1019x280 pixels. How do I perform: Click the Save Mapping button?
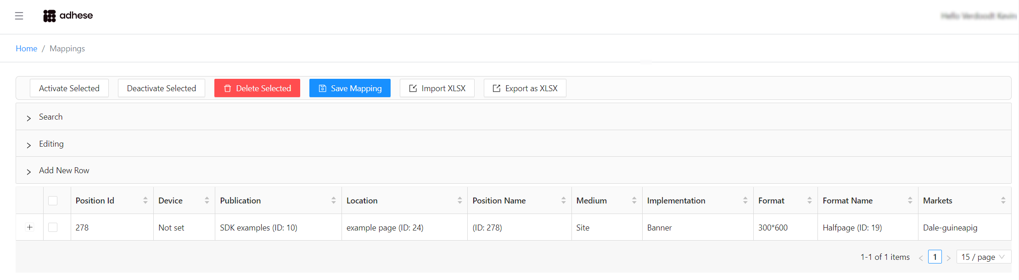point(350,88)
